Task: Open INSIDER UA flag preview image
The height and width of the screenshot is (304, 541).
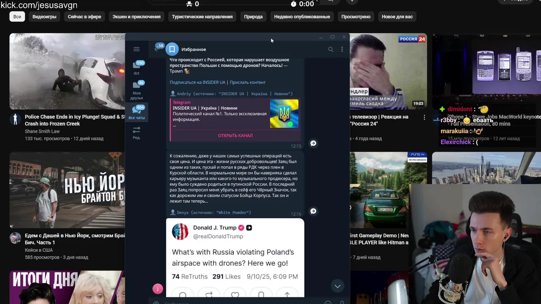Action: coord(284,114)
